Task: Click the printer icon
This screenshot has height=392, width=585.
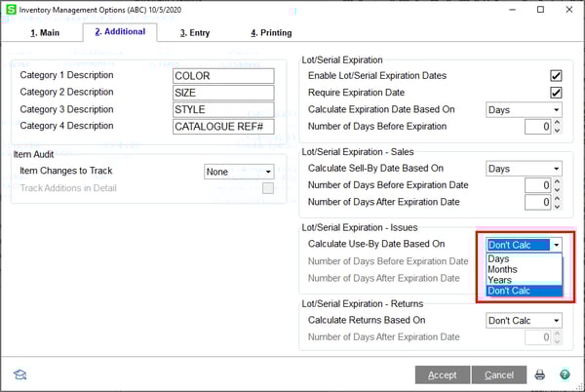Action: [540, 374]
